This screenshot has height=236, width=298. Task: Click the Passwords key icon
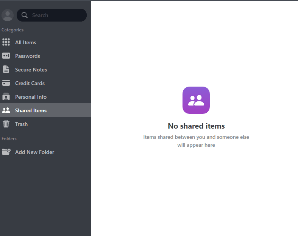pyautogui.click(x=6, y=56)
